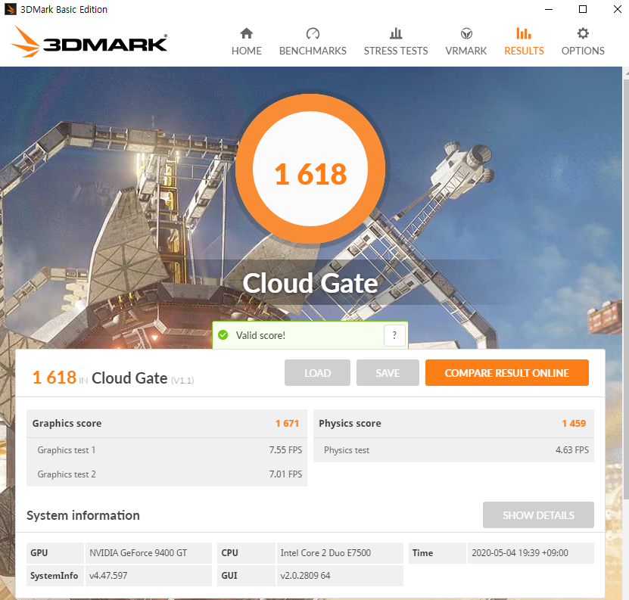Image resolution: width=629 pixels, height=600 pixels.
Task: Close the 3DMark window
Action: pos(618,9)
